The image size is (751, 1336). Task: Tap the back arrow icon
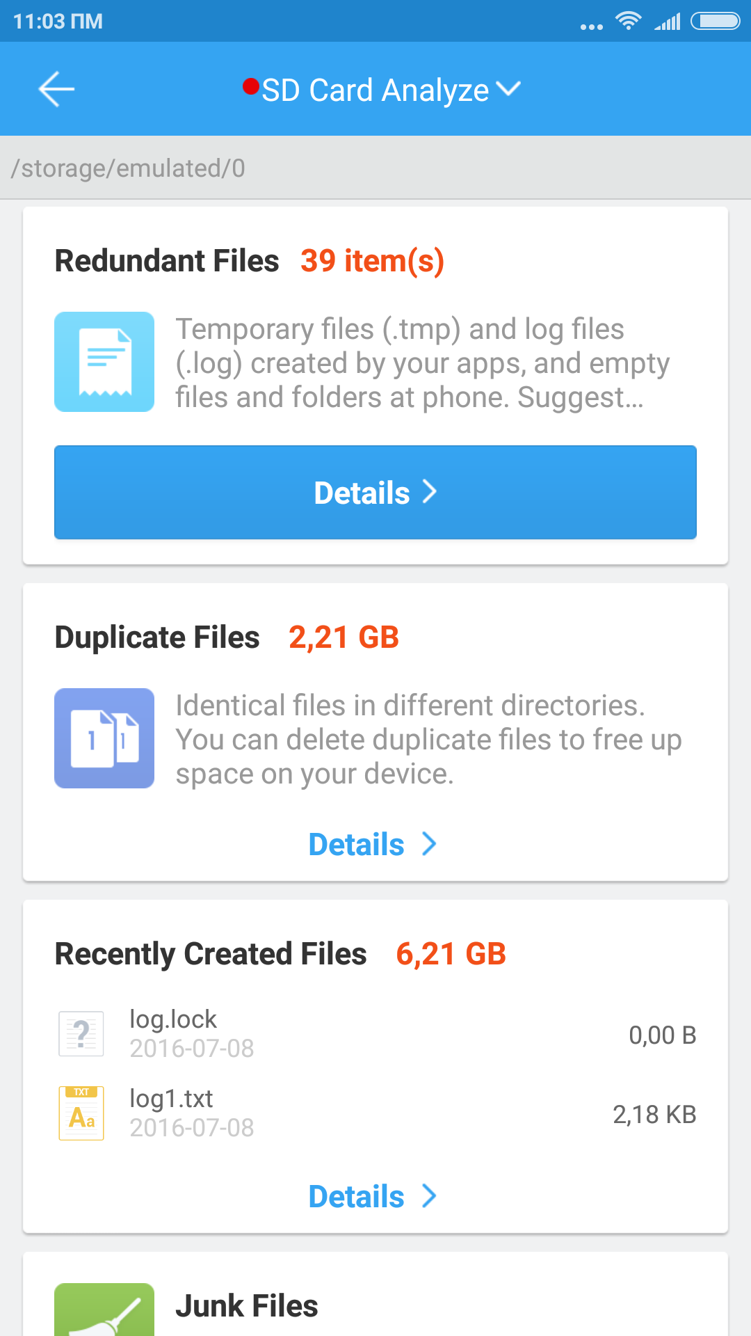[x=56, y=89]
